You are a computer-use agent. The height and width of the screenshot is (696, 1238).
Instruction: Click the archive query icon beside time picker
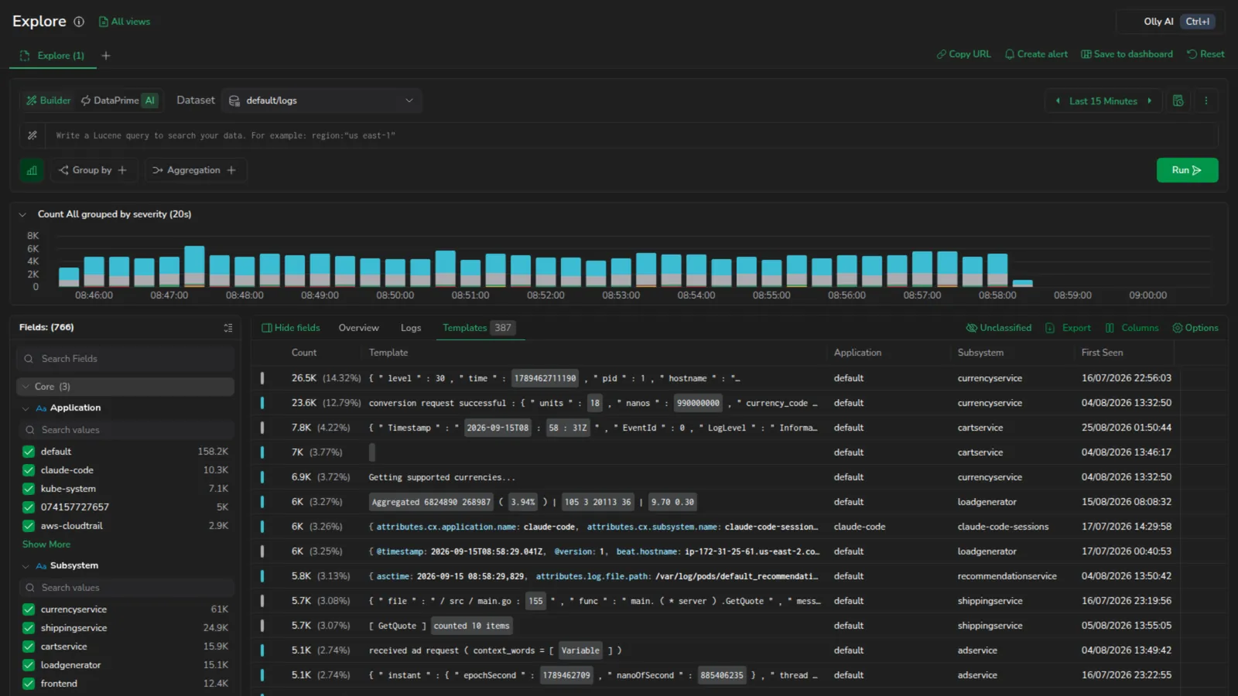click(1178, 101)
